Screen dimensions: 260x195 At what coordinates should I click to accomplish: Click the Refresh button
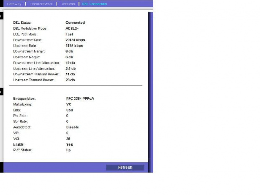[x=125, y=167]
